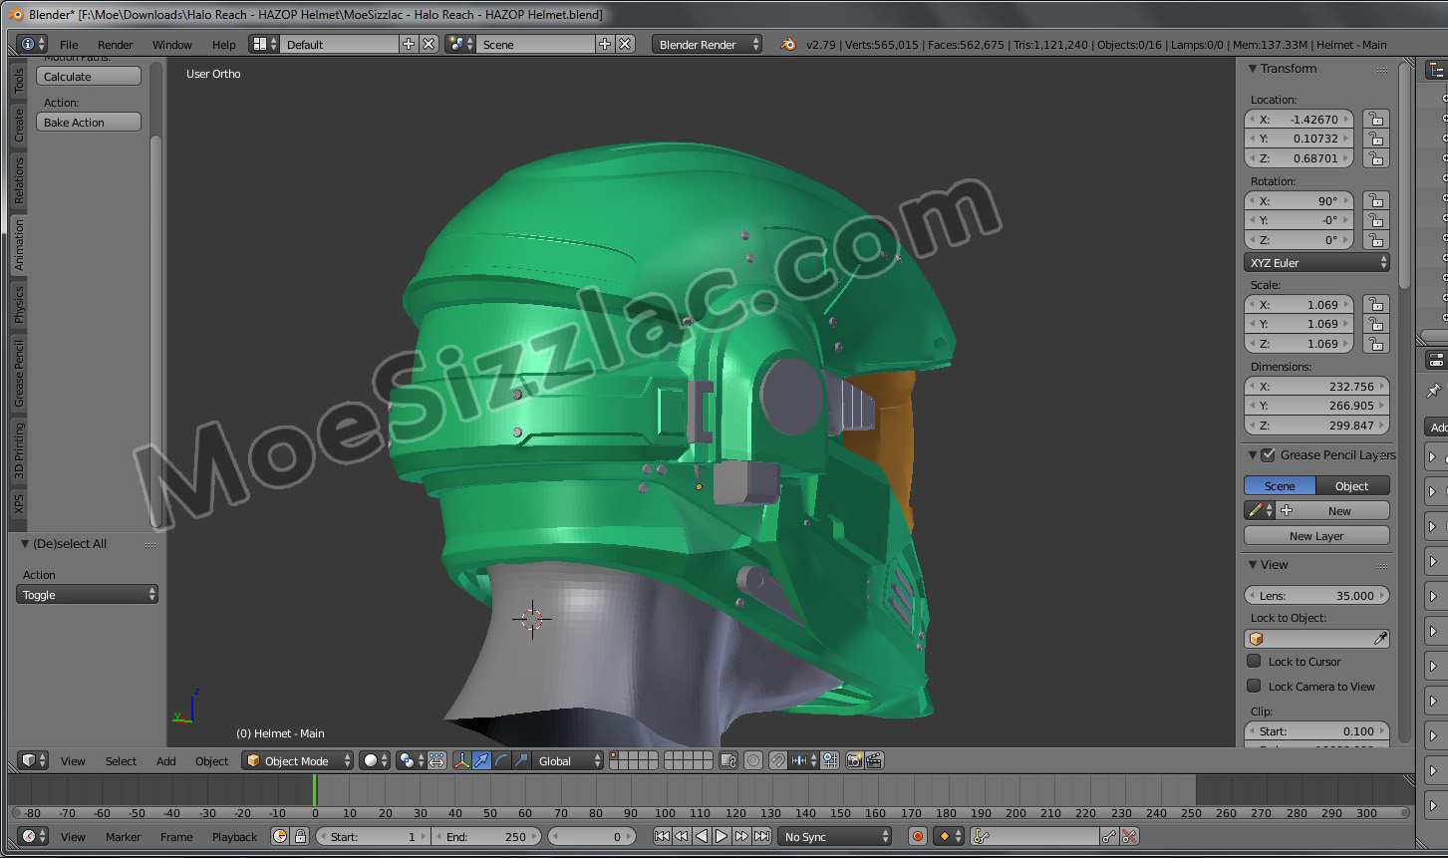Collapse the (De)select All panel

(25, 543)
